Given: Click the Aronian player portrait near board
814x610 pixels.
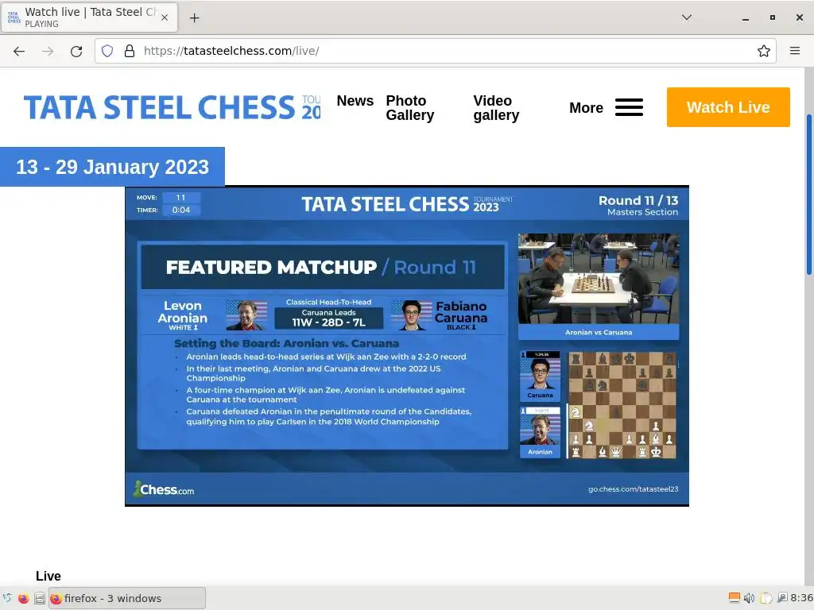Looking at the screenshot, I should click(x=540, y=432).
